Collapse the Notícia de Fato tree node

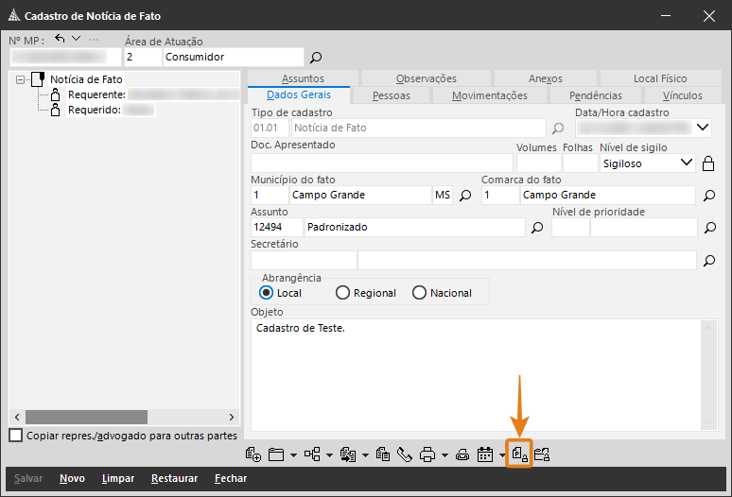click(20, 79)
